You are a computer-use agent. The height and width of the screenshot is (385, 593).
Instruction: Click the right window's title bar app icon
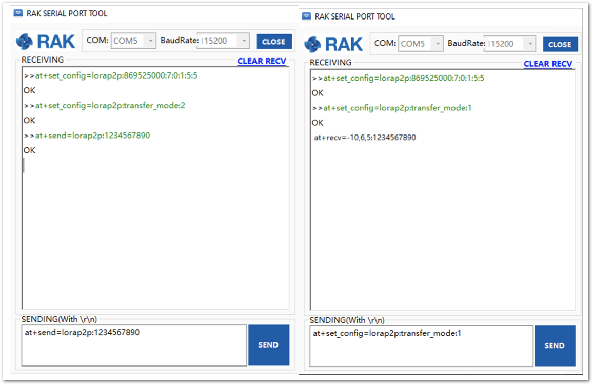(x=306, y=16)
